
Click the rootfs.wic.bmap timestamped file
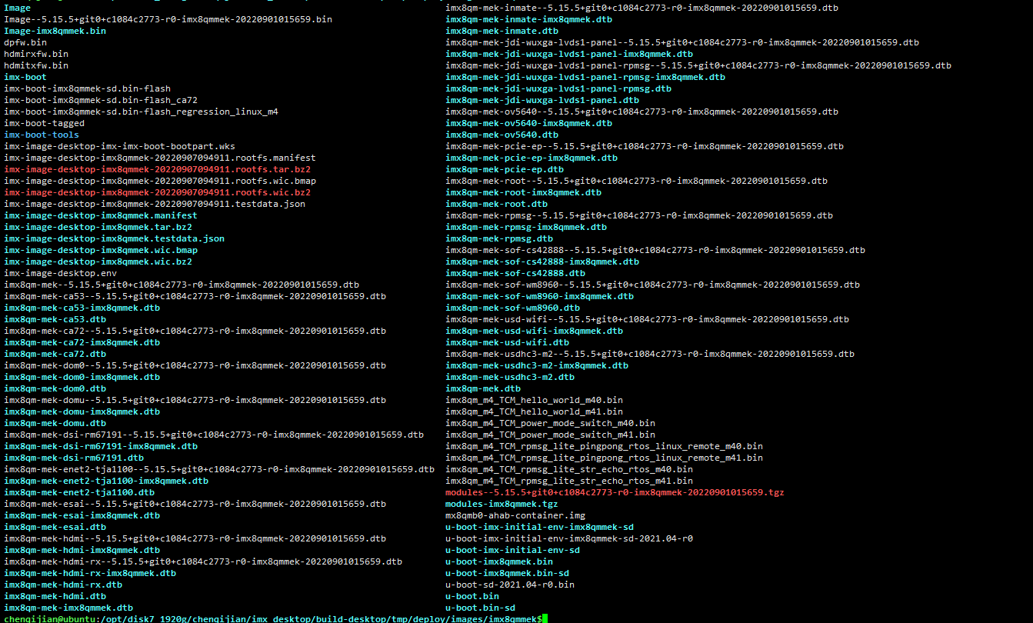tap(160, 181)
